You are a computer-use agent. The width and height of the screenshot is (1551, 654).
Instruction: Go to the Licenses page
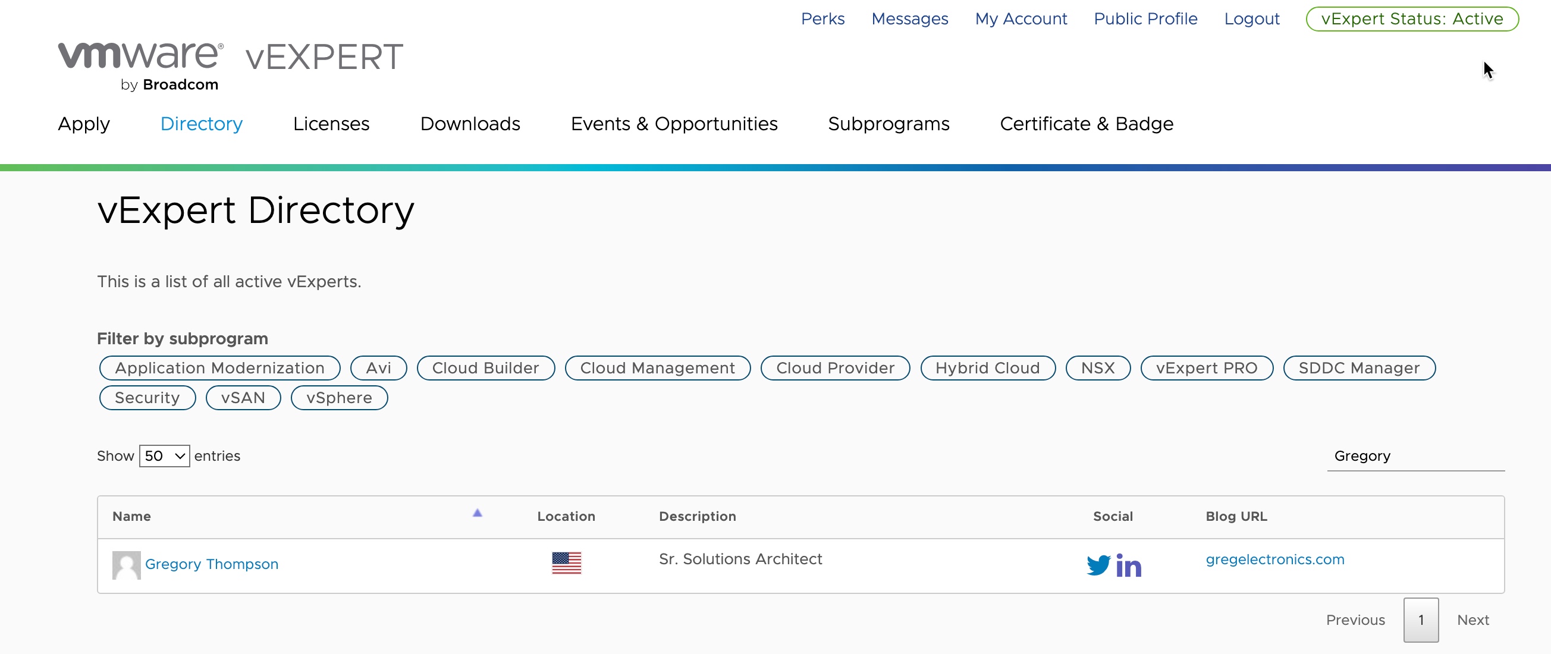tap(331, 124)
